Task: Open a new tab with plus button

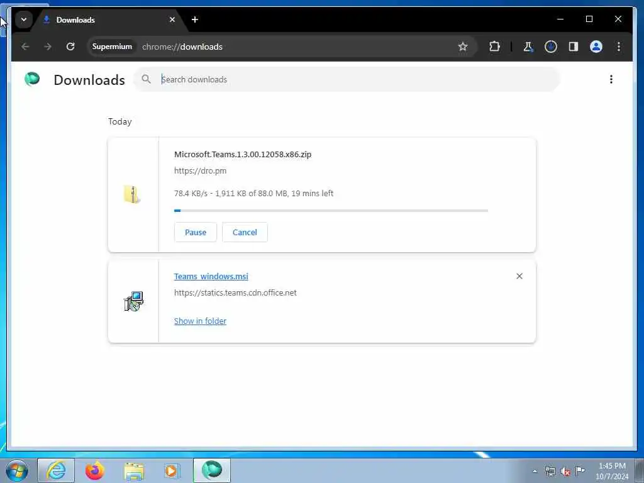Action: (195, 19)
